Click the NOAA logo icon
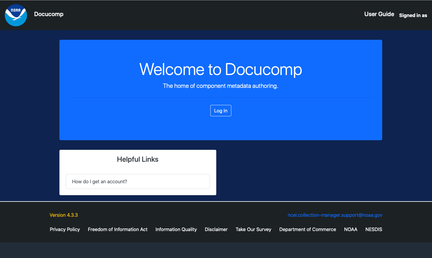Image resolution: width=432 pixels, height=258 pixels. click(x=16, y=15)
